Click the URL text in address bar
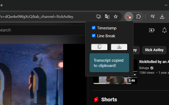169x105 pixels. tap(37, 17)
